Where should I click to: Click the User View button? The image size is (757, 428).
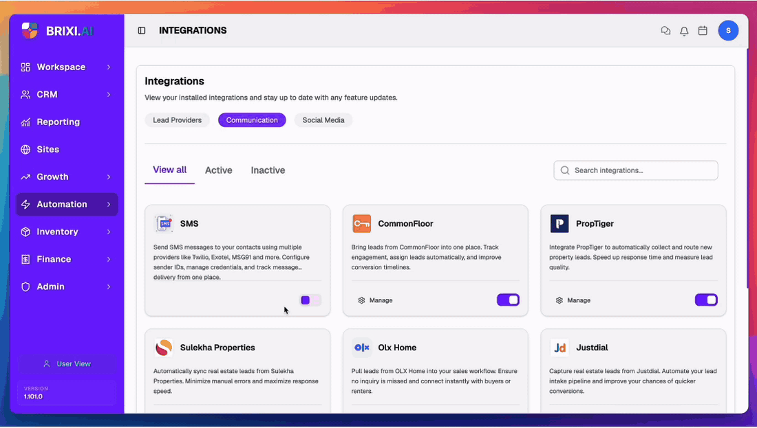pyautogui.click(x=67, y=364)
